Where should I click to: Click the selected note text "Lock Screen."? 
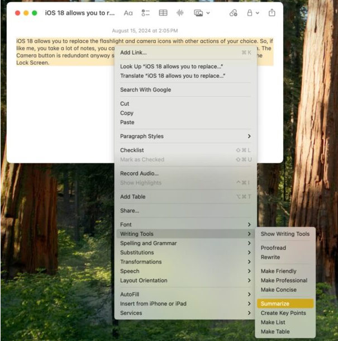click(x=33, y=63)
